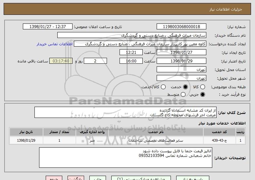
Task: Click announcement date field 1398/01/27 - 12:37
Action: coord(48,27)
